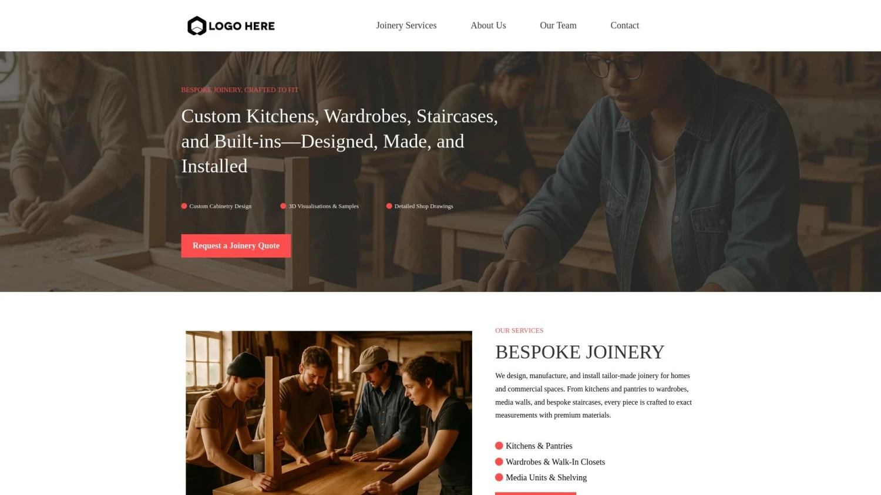
Task: Go to the About Us page
Action: click(x=488, y=25)
